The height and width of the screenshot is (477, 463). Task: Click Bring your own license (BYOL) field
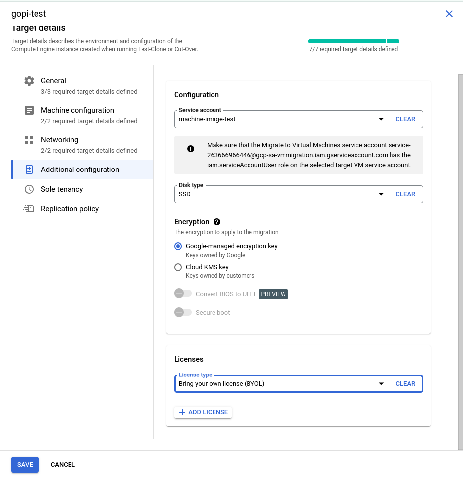click(x=298, y=384)
